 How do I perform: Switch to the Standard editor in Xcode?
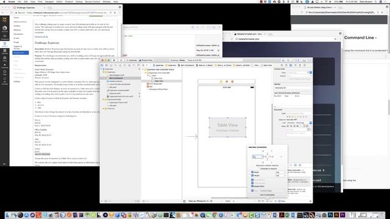(x=283, y=60)
